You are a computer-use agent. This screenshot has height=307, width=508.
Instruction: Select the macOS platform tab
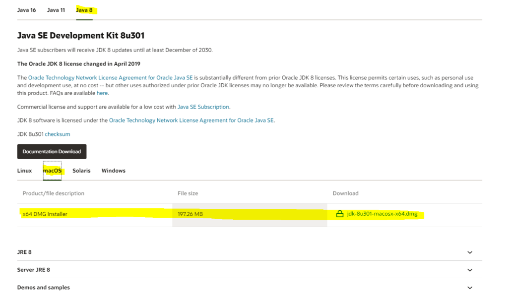click(52, 170)
